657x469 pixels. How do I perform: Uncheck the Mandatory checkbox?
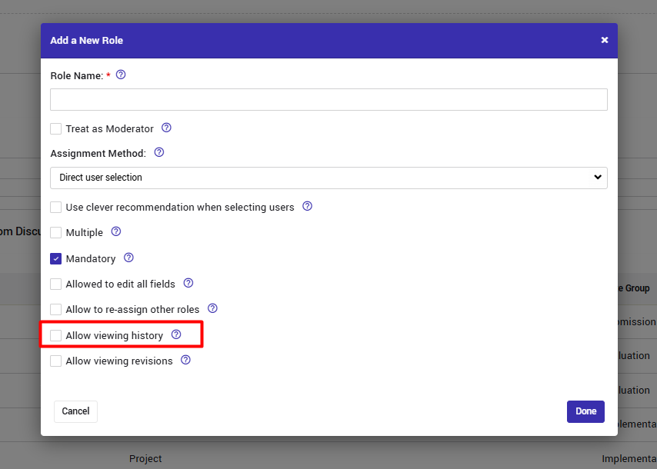tap(55, 259)
